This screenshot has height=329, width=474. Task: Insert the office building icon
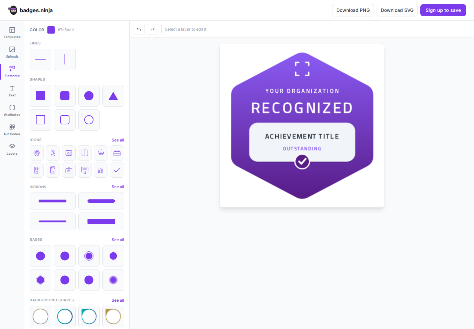pos(37,170)
